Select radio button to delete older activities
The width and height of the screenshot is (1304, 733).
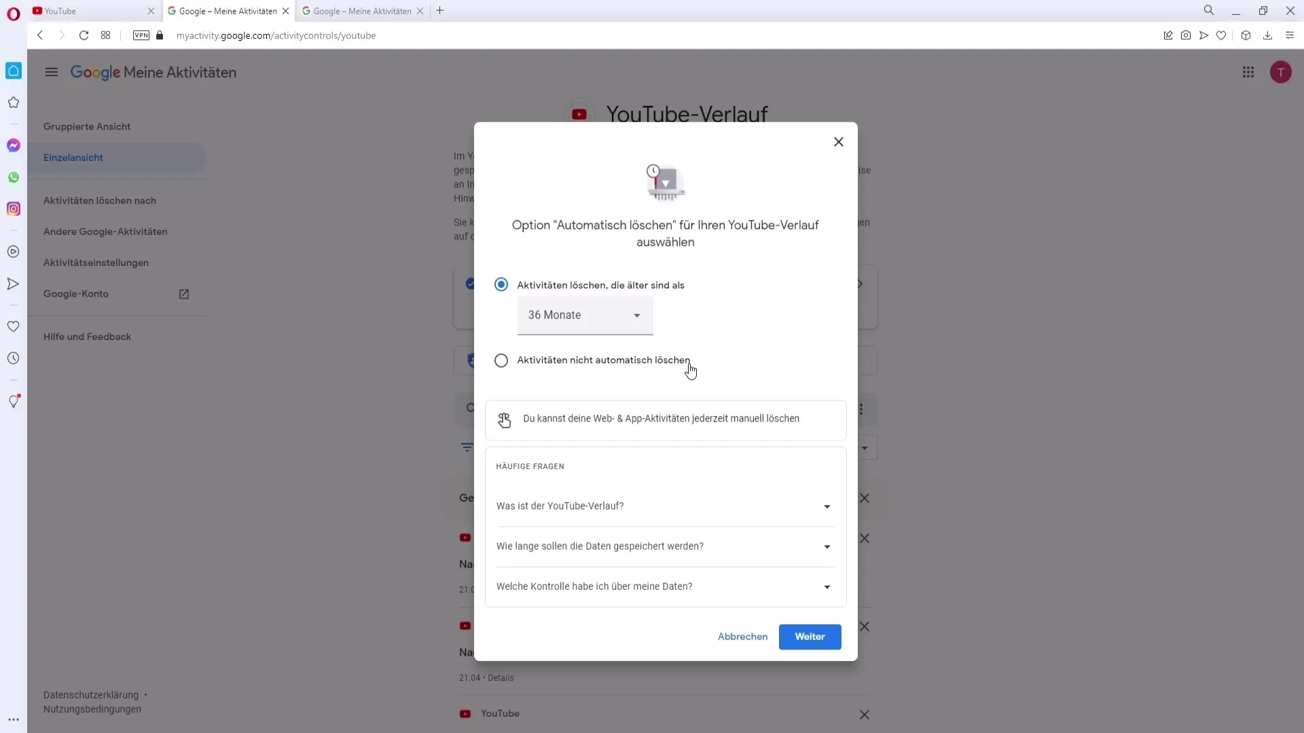pos(501,284)
